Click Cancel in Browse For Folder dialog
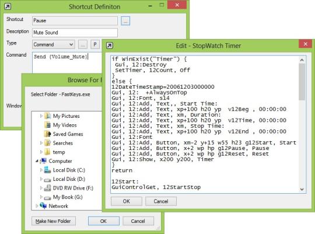The image size is (315, 234). (138, 221)
